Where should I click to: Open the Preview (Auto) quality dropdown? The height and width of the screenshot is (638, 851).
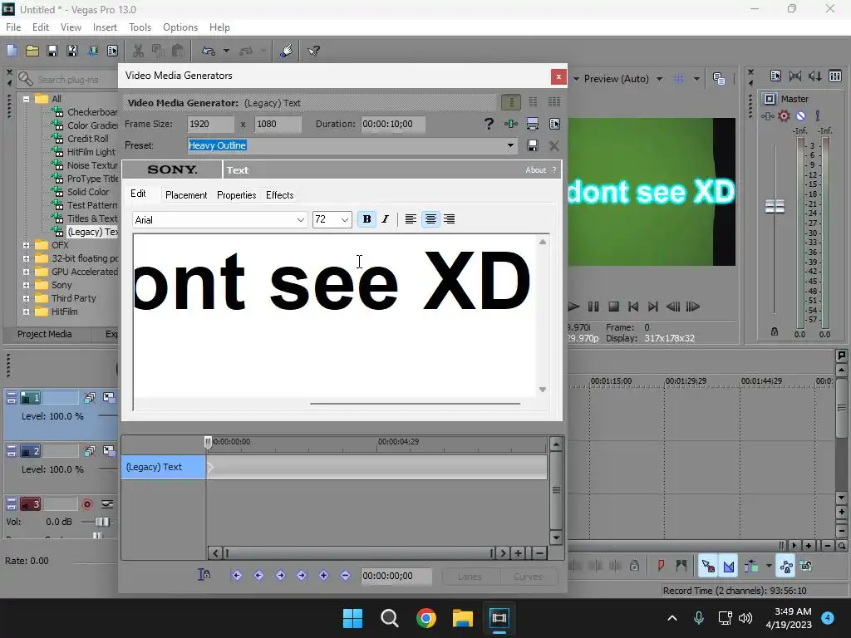(659, 79)
